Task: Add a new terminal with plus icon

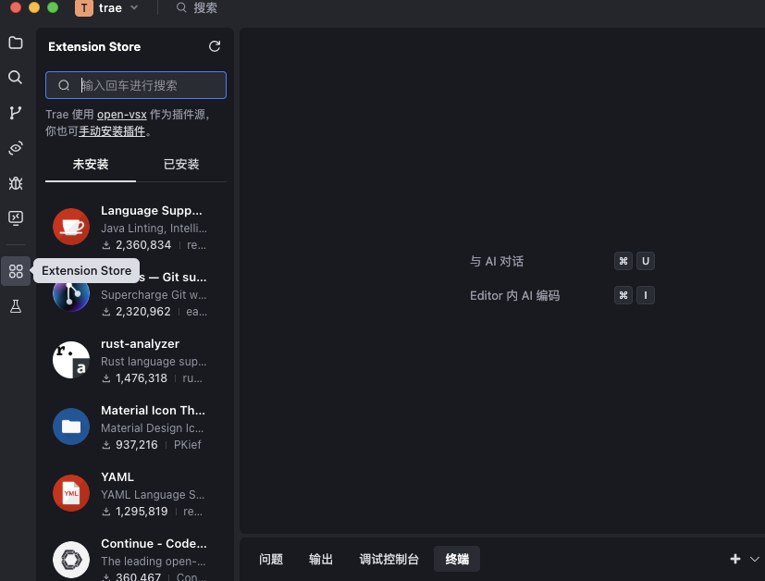Action: pyautogui.click(x=735, y=559)
